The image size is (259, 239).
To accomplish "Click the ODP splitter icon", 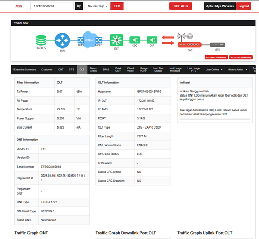I will click(x=152, y=40).
